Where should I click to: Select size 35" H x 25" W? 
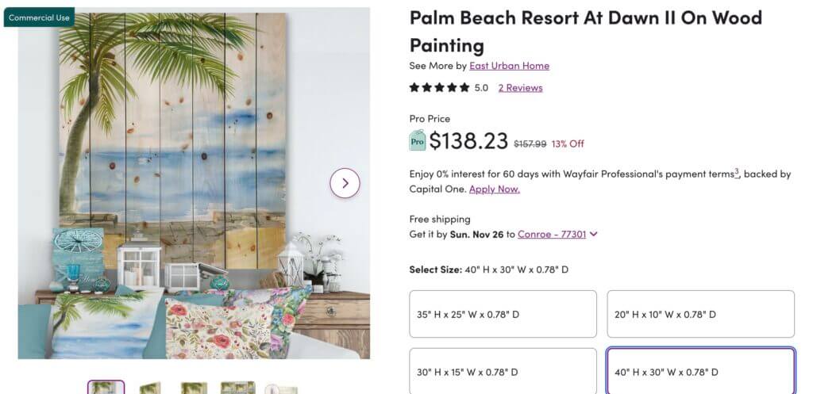[503, 314]
